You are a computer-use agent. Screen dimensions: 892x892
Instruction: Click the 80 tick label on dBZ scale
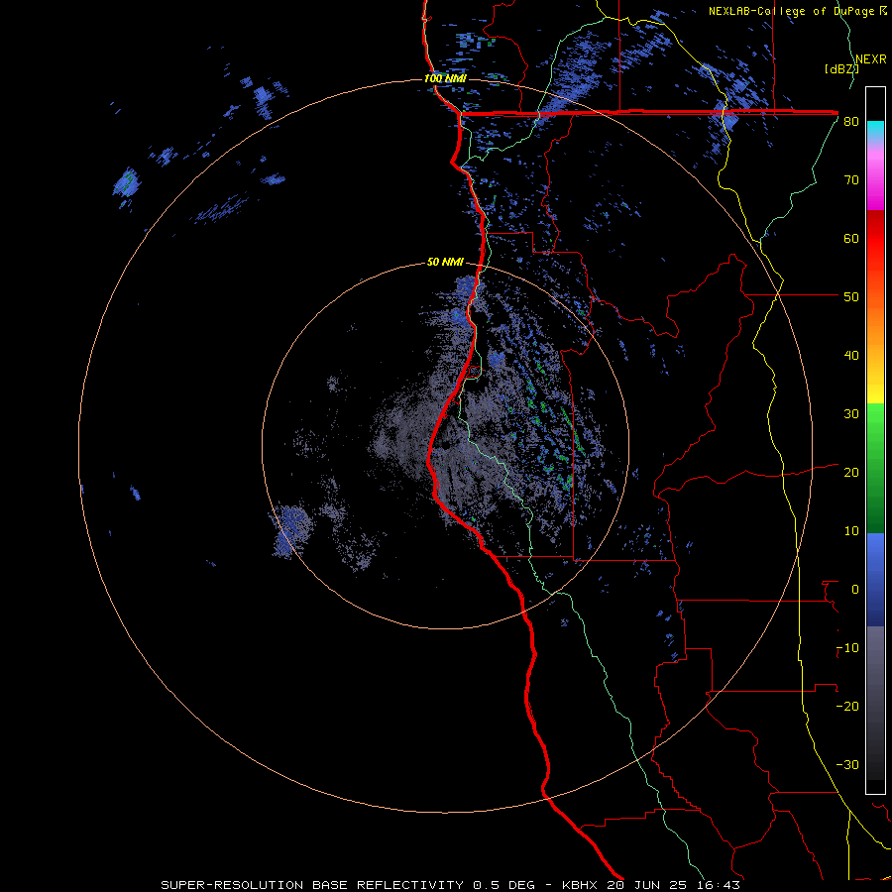tap(851, 122)
